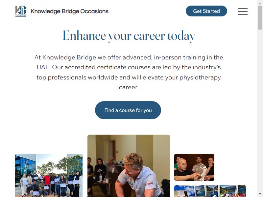Click the Get Started button

[x=206, y=11]
